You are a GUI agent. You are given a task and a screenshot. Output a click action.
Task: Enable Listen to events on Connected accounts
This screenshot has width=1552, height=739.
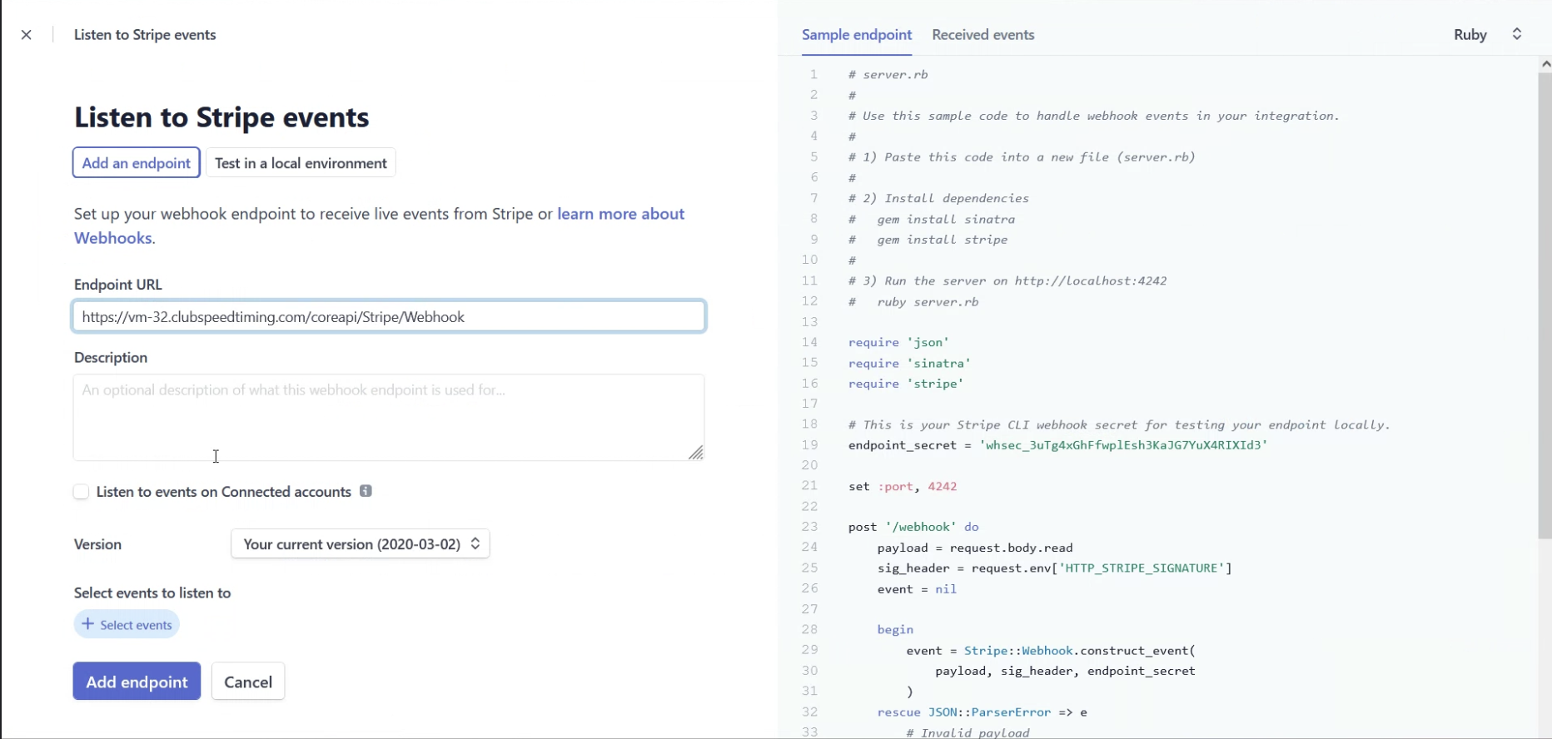81,492
